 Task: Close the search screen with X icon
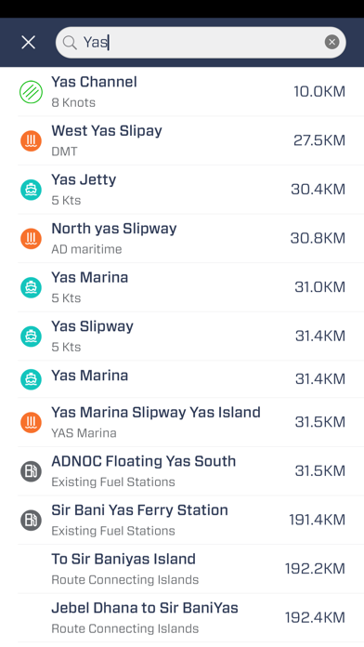tap(29, 42)
